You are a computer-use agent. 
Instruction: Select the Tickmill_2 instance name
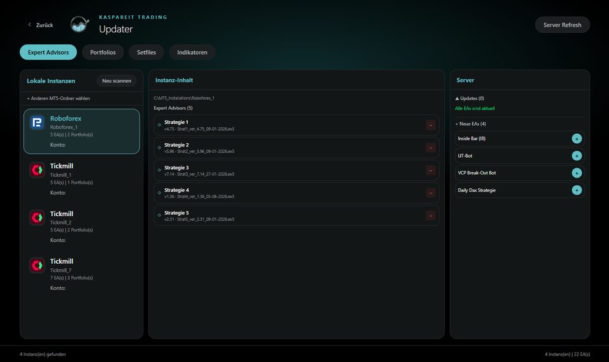pos(61,223)
